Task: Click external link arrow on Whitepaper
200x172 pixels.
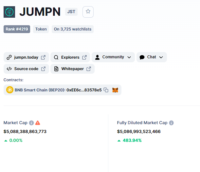Action: [x=89, y=69]
